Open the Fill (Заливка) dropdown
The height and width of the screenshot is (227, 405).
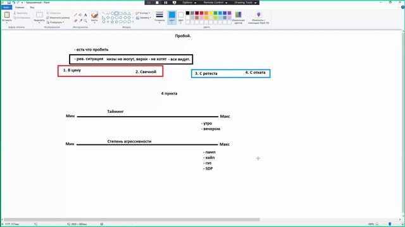[143, 18]
